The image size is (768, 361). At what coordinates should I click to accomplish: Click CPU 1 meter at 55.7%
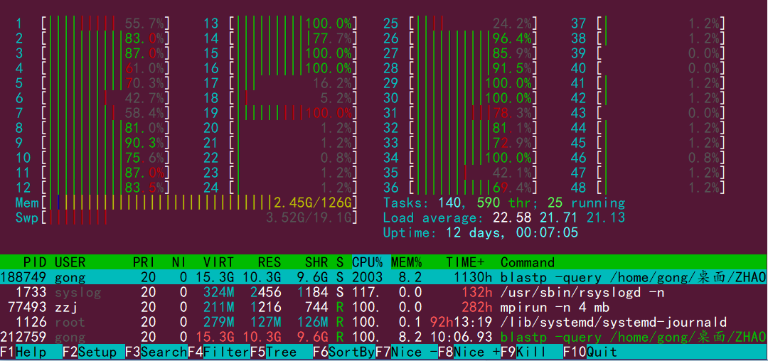(x=93, y=23)
